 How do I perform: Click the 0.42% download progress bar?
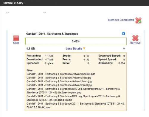pos(76,41)
